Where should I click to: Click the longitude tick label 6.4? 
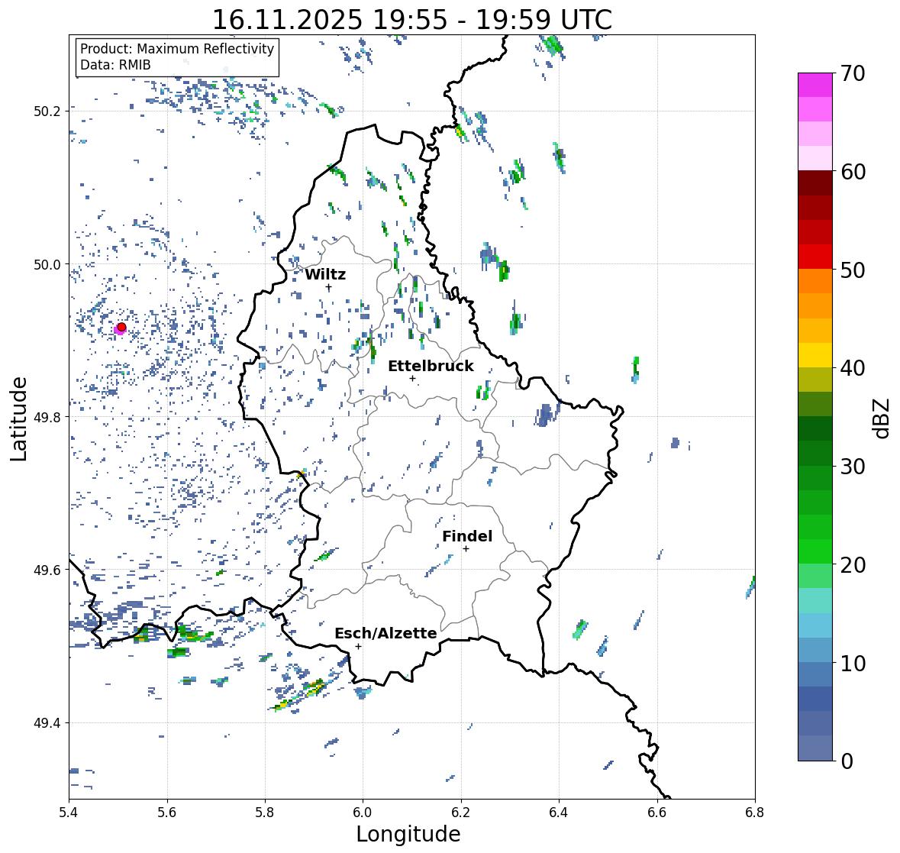[559, 812]
